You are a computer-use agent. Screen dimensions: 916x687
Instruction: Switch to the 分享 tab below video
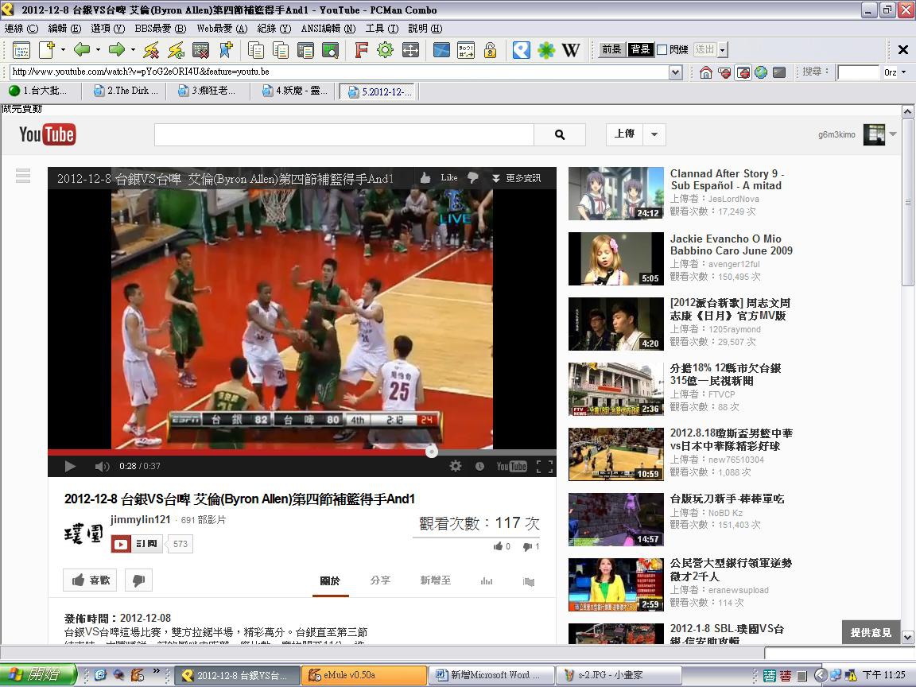coord(380,580)
